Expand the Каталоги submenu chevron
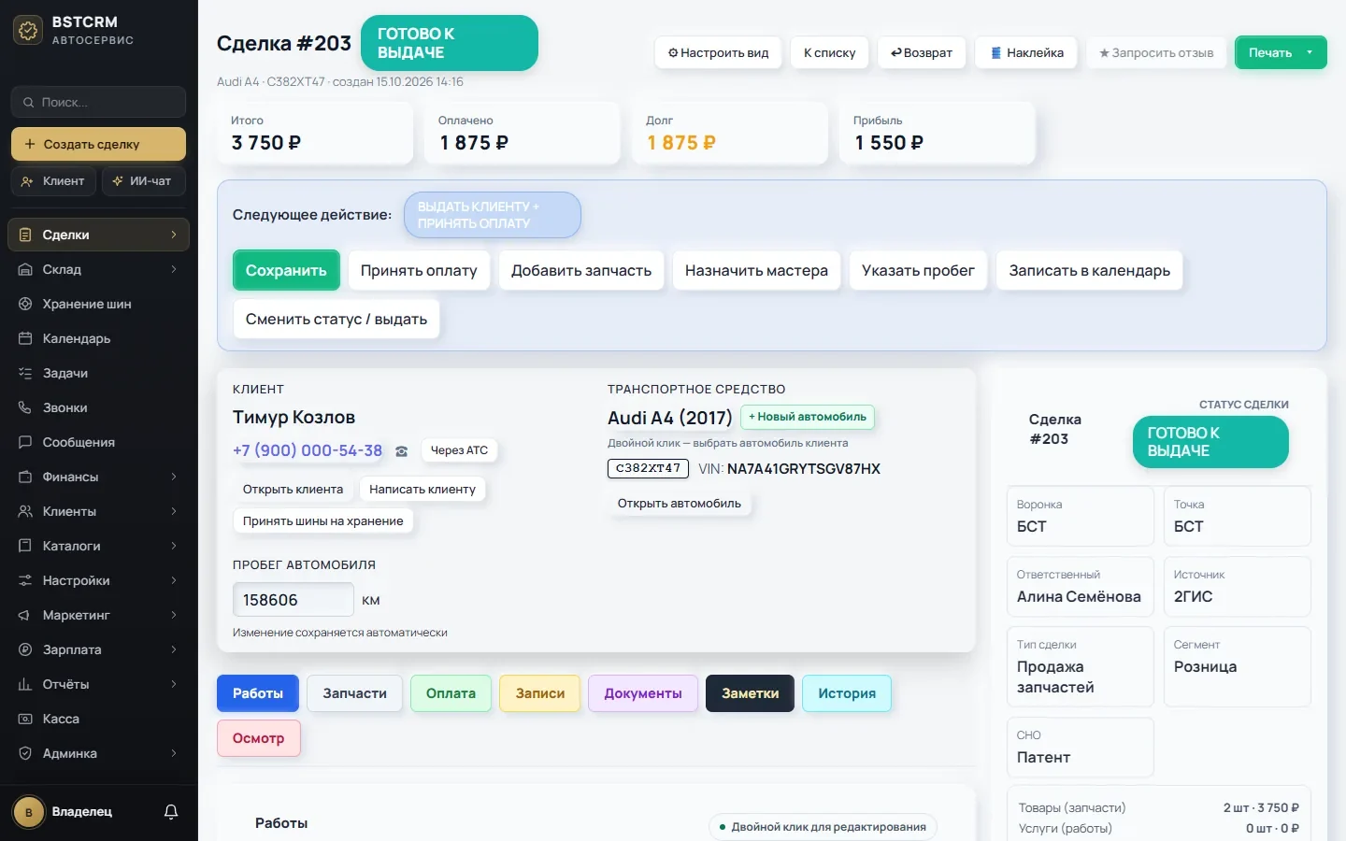 [x=174, y=546]
